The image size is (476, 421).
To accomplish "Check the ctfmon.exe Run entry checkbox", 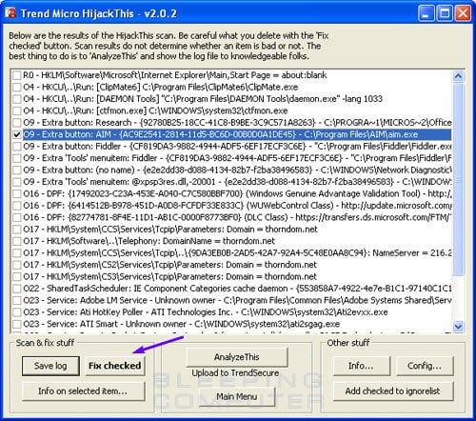I will (x=17, y=111).
